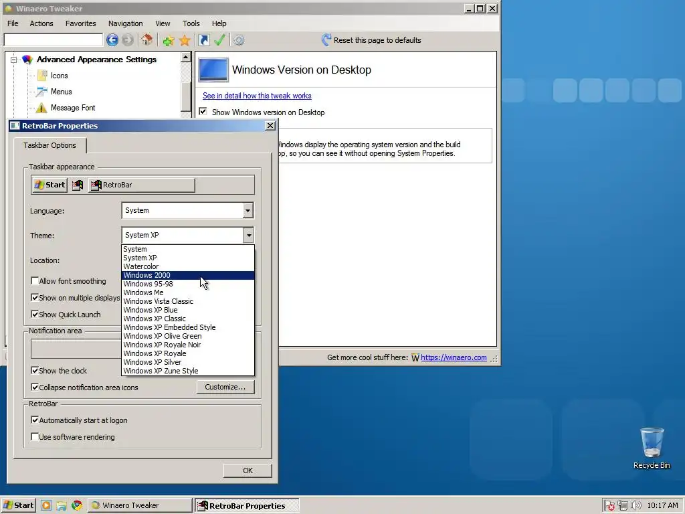Select Windows XP Silver theme

[x=188, y=362]
